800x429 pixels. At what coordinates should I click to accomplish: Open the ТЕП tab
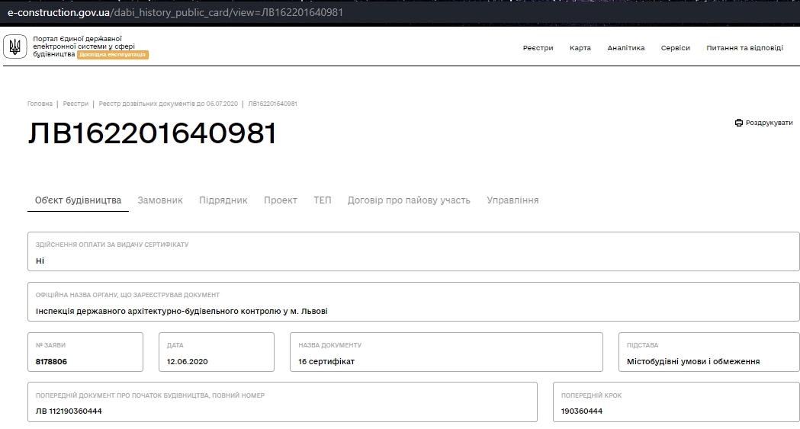323,200
